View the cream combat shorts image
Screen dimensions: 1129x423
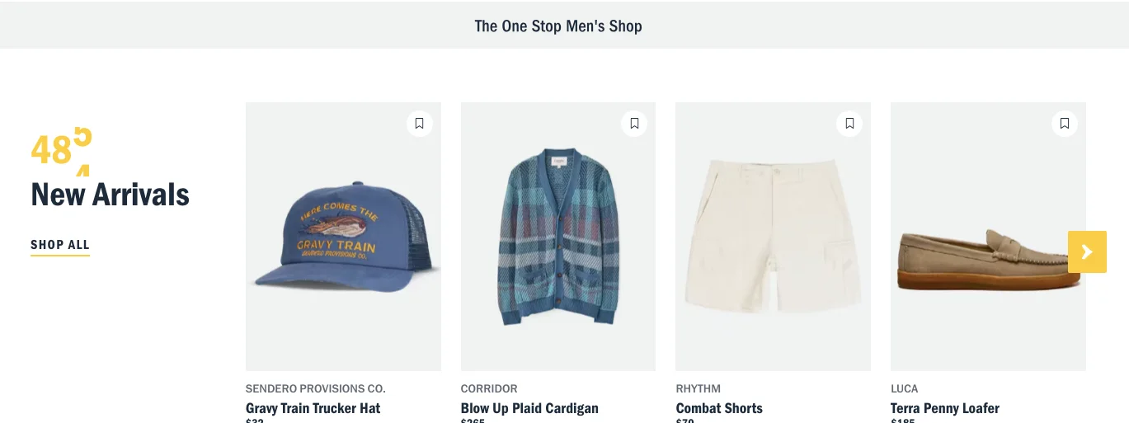click(x=773, y=239)
